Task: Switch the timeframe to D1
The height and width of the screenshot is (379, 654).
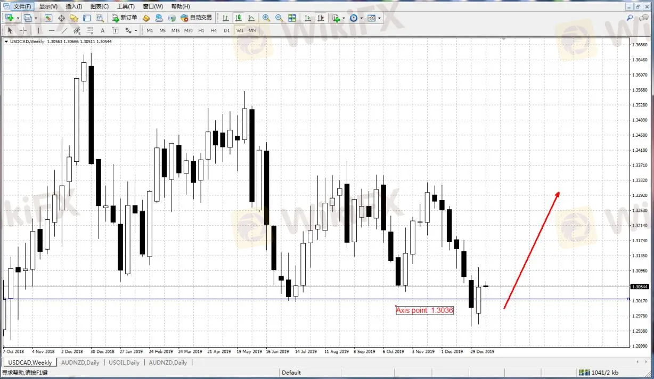Action: point(227,30)
